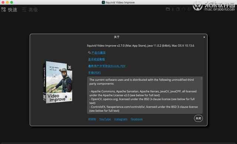
Task: Open the 手册(PDF) manual link
Action: tap(94, 73)
